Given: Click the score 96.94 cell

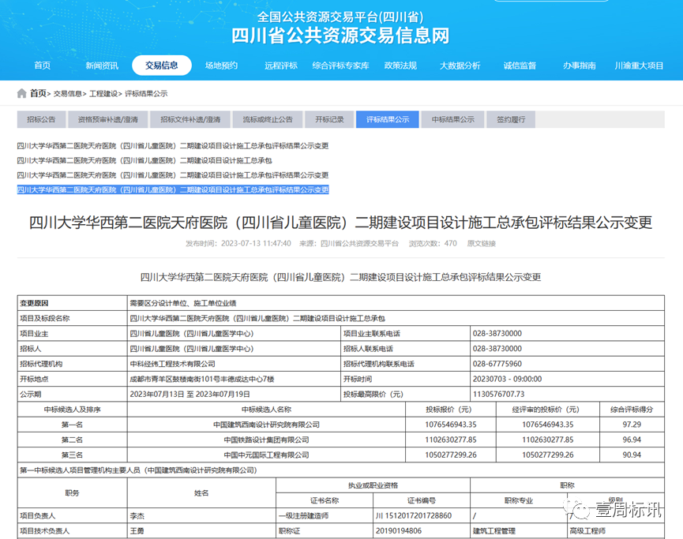Looking at the screenshot, I should 632,440.
